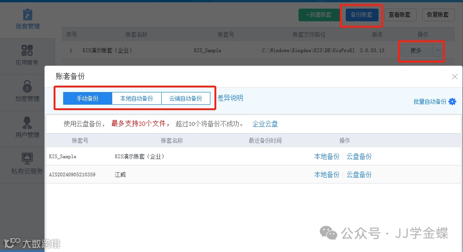
Task: Click 云盘备份 for KIS_Sample
Action: 359,157
